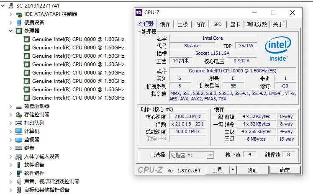313x195 pixels.
Task: Click the empty 额定 FSB field
Action: 187,139
